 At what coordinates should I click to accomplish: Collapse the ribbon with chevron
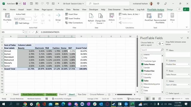[x=187, y=27]
